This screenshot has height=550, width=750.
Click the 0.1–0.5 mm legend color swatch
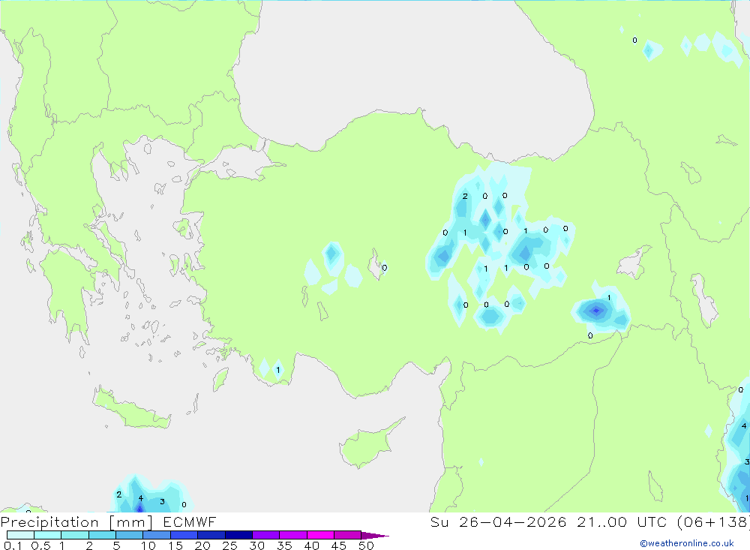pyautogui.click(x=20, y=535)
